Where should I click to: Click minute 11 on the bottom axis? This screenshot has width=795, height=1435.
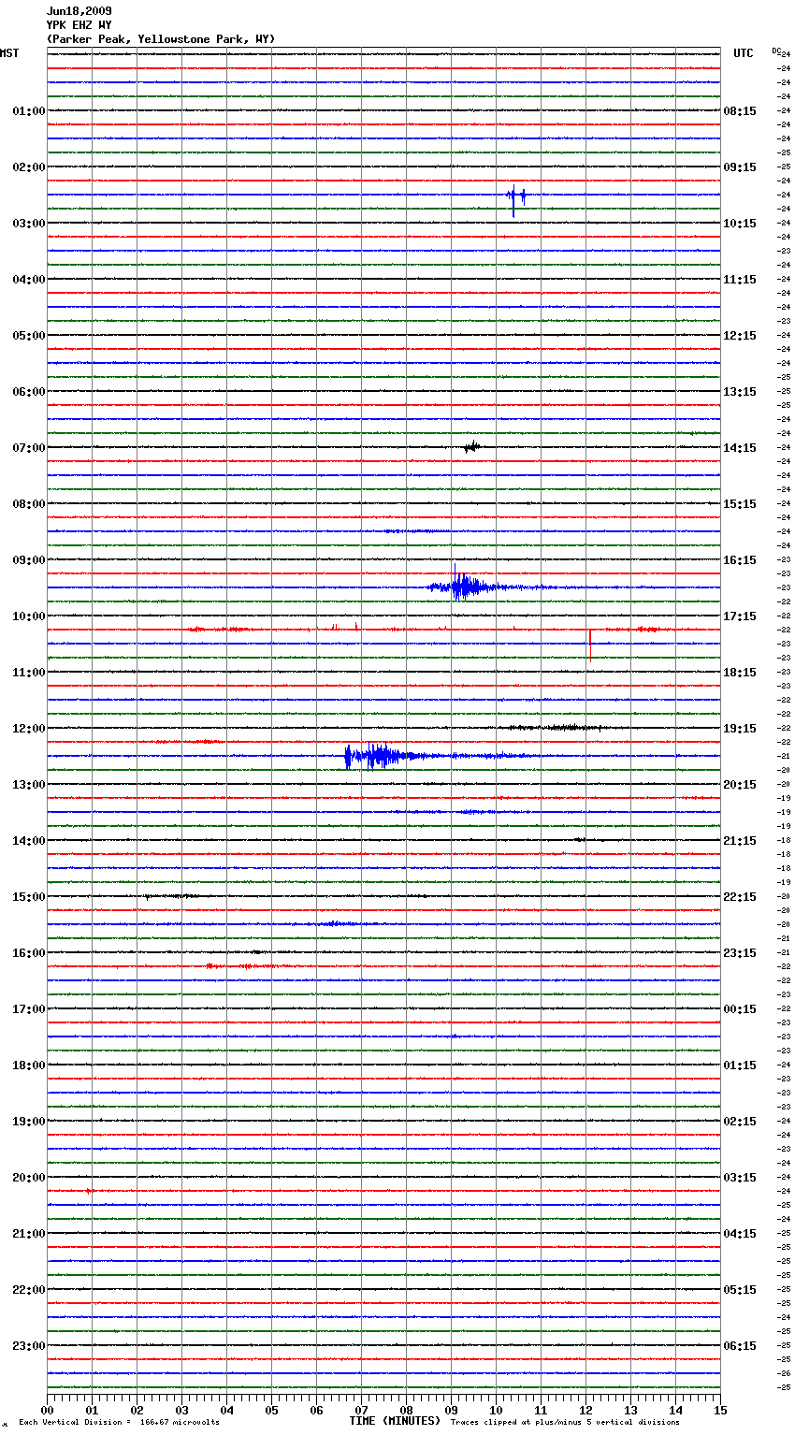541,1411
